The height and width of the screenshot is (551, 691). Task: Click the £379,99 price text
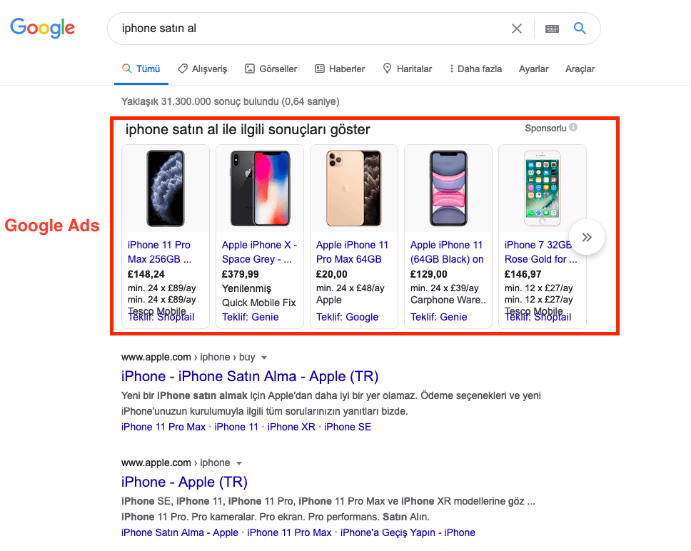(240, 274)
